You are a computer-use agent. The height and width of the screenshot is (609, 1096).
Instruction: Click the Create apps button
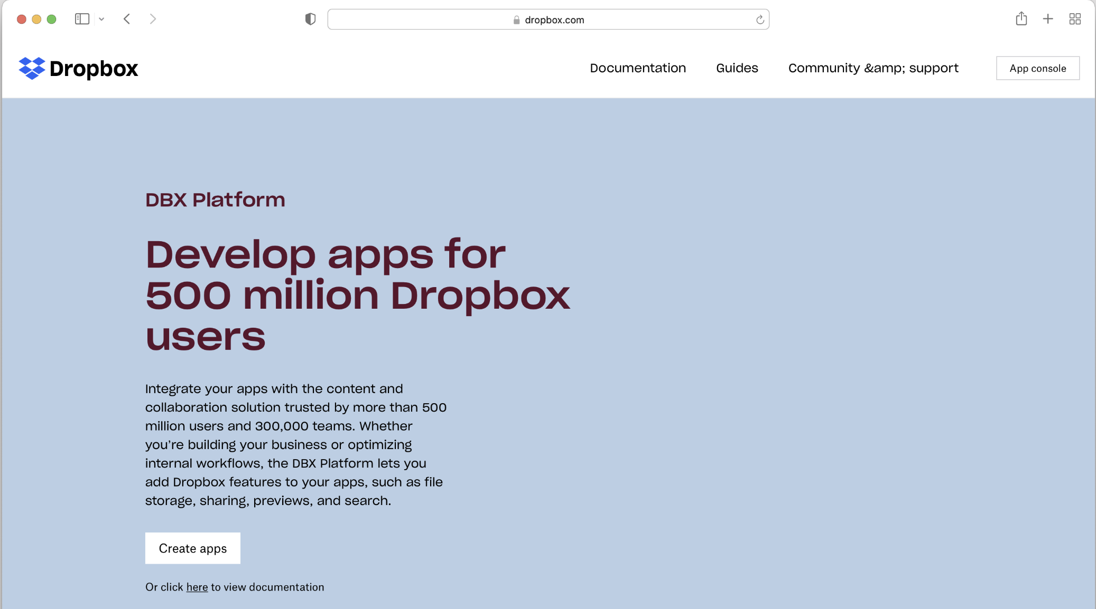click(193, 548)
